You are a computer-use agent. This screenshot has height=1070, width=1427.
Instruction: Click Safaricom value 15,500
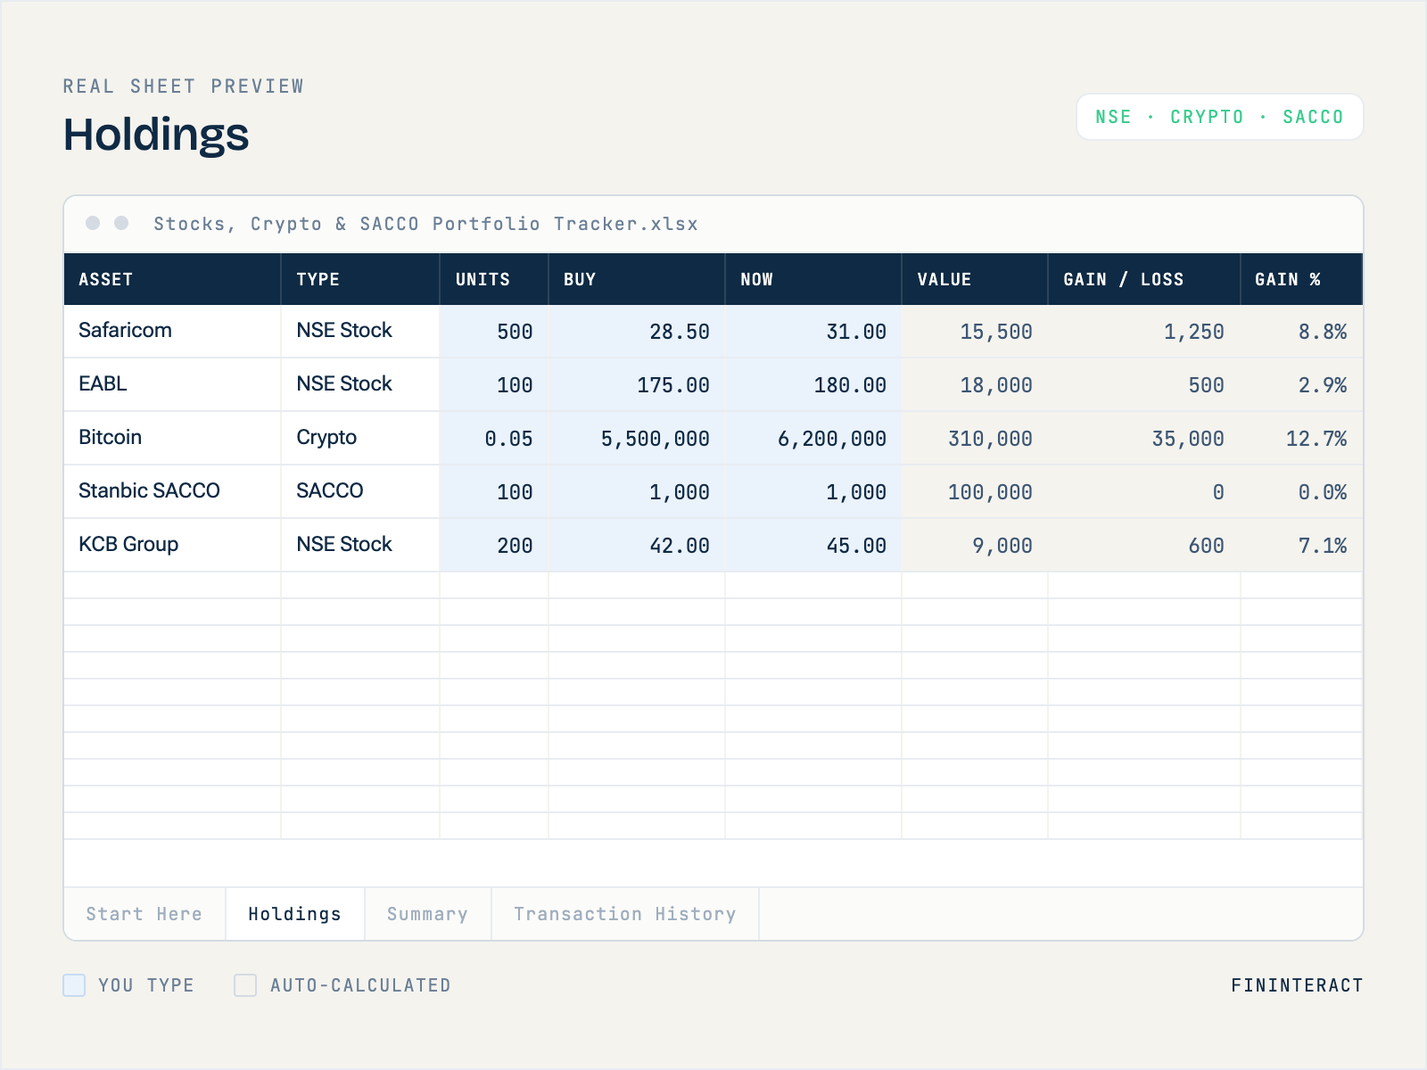click(975, 331)
